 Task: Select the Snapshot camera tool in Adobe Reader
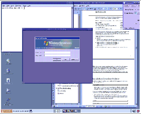click(95, 9)
